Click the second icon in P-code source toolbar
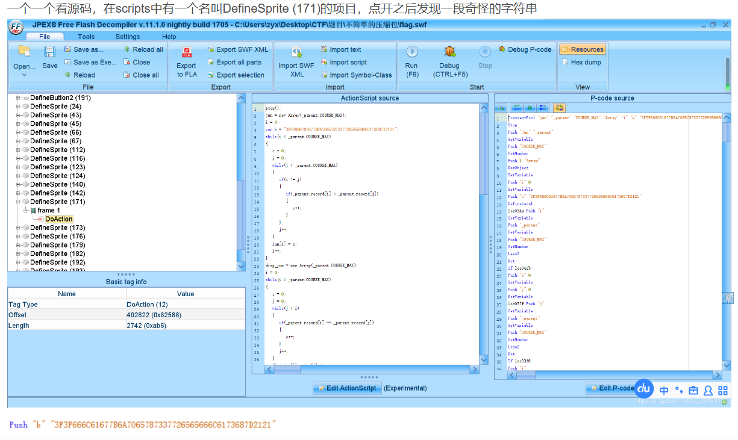The height and width of the screenshot is (440, 738). [516, 108]
